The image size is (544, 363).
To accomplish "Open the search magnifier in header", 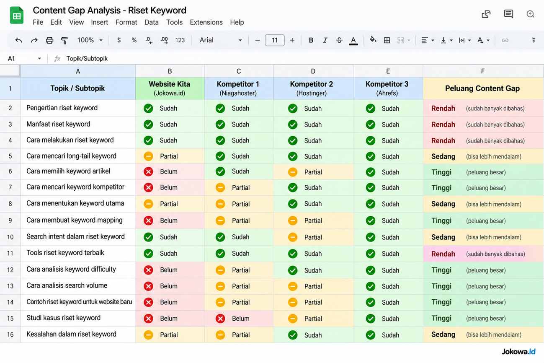I will pos(531,14).
